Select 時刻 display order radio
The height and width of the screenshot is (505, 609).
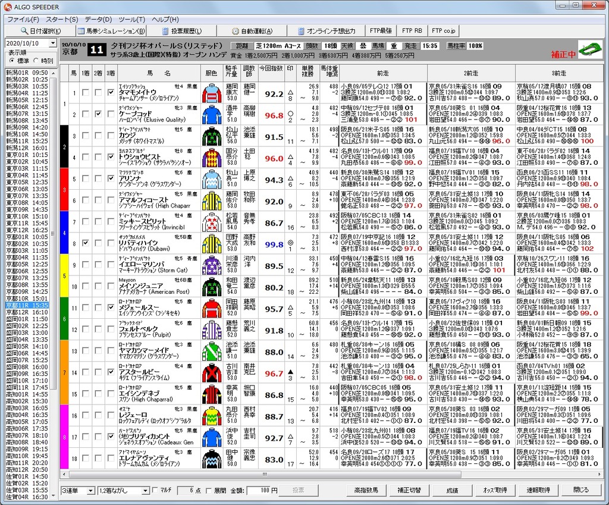click(36, 61)
